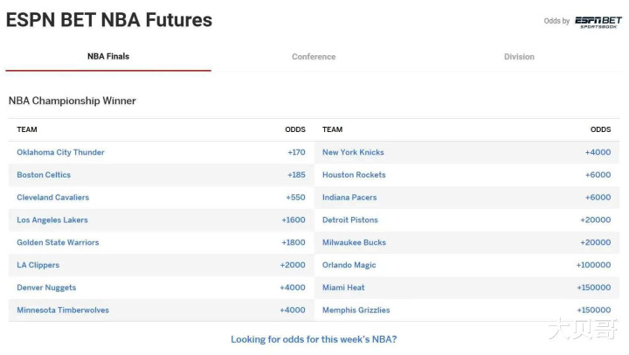The image size is (629, 355).
Task: Select the +6000 odds for Pacers
Action: point(598,198)
